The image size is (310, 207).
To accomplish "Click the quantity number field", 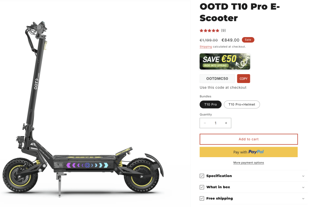I will (x=215, y=123).
